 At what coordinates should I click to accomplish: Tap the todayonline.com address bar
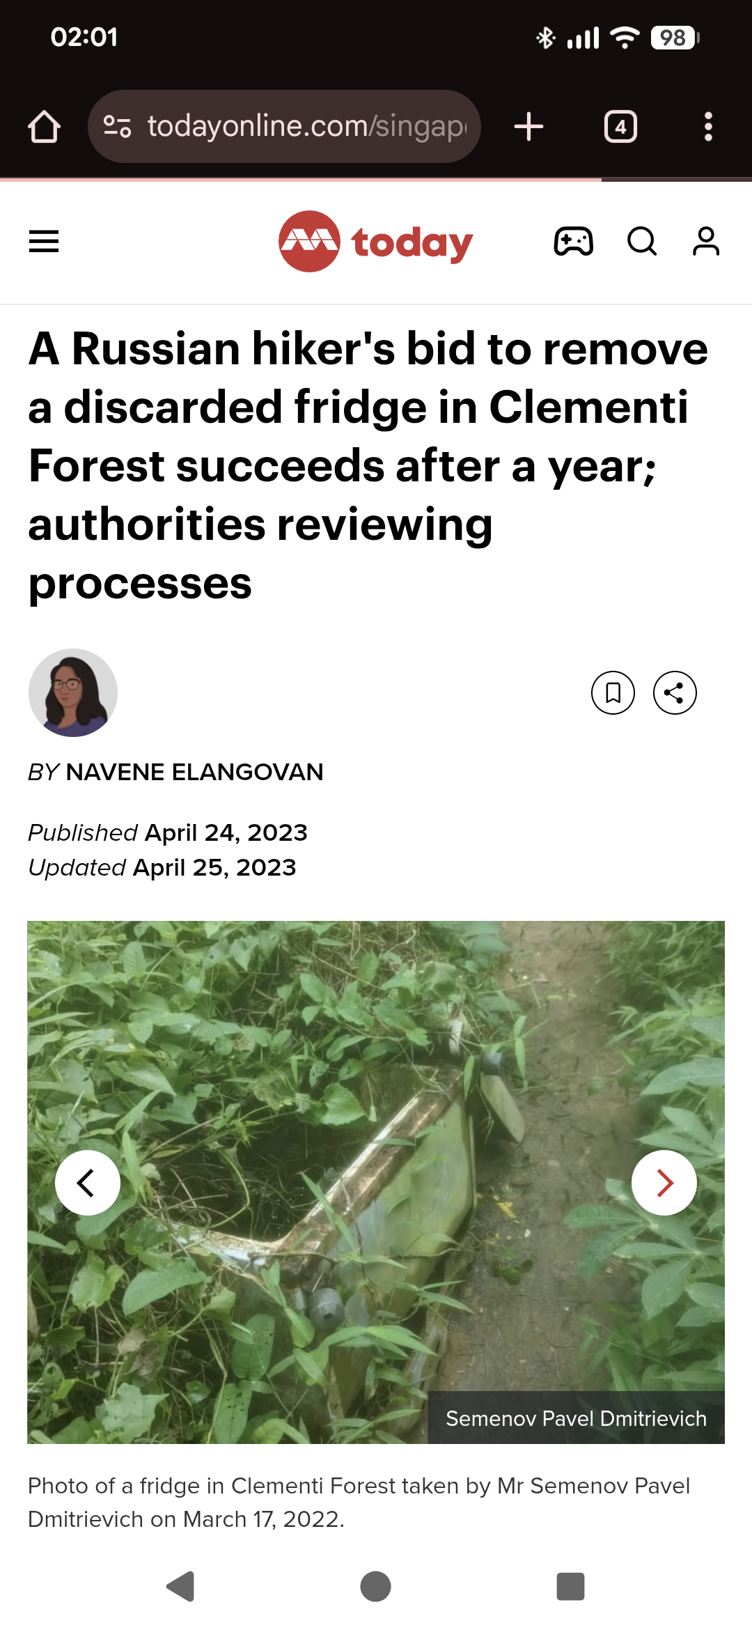coord(306,127)
